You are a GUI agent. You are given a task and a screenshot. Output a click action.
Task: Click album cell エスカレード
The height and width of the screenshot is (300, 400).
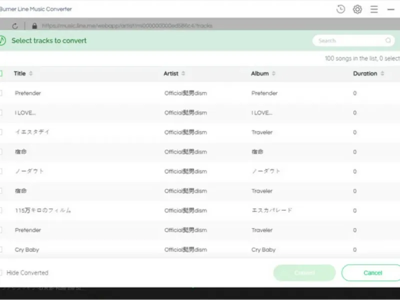(271, 210)
